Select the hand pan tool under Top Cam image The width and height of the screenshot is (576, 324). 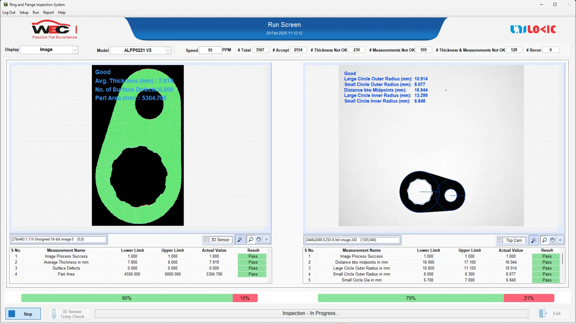click(x=552, y=240)
